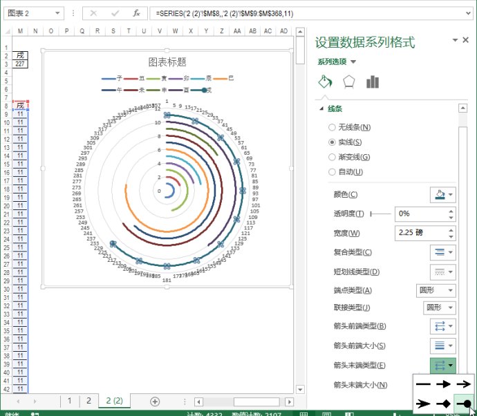Switch to sheet tab 2
The width and height of the screenshot is (477, 416).
click(x=88, y=401)
